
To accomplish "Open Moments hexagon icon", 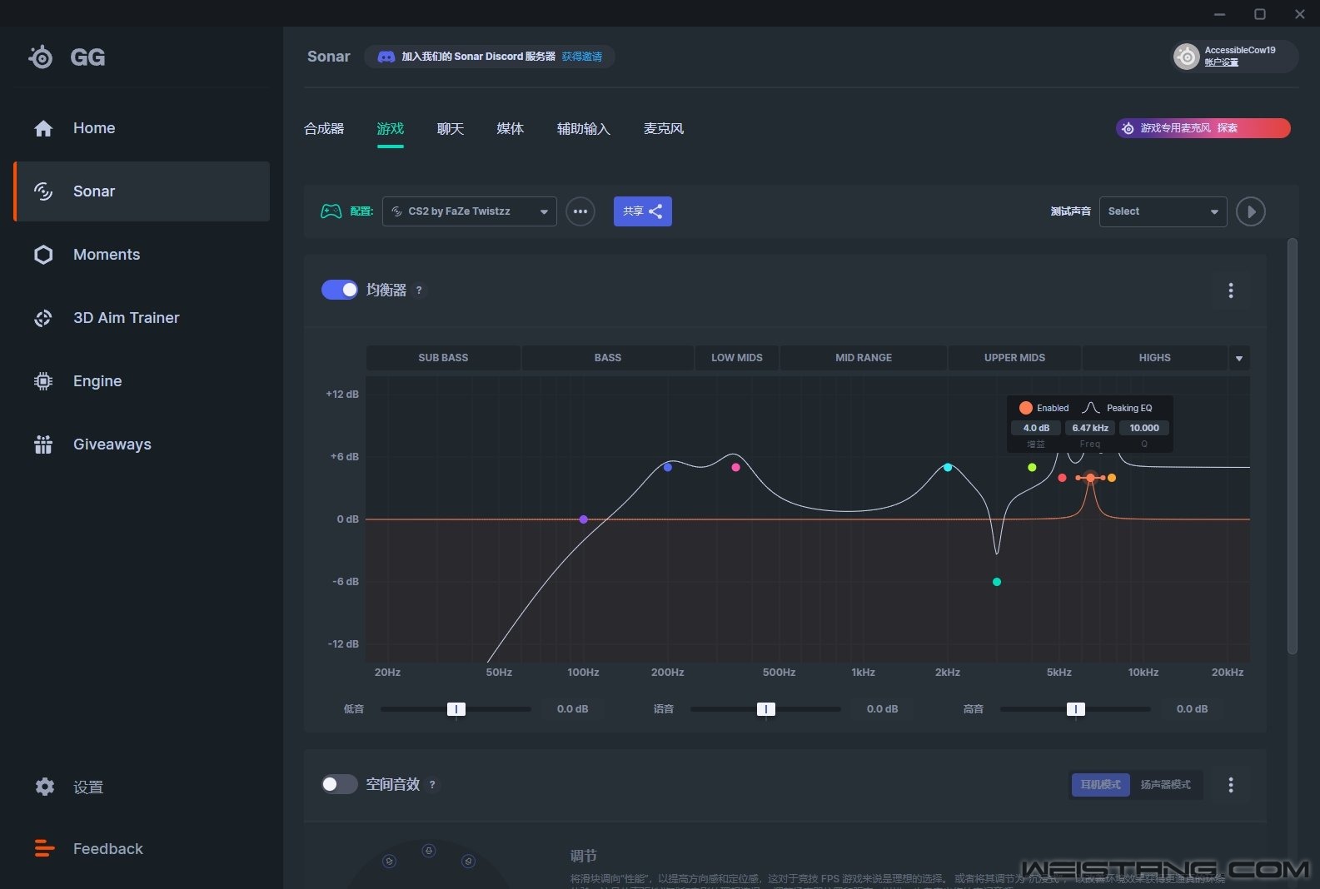I will click(43, 255).
